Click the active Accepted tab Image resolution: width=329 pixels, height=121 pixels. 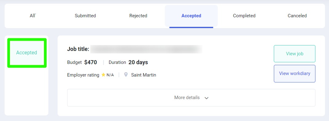click(191, 16)
